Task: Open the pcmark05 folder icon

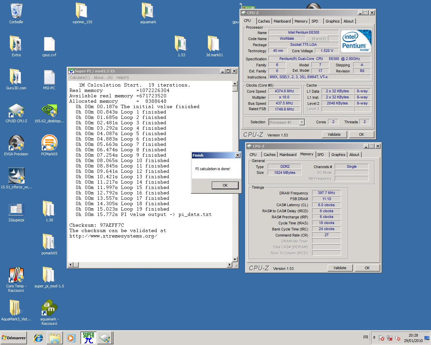Action: [49, 242]
